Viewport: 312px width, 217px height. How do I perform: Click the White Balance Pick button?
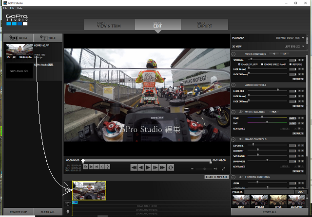click(274, 112)
